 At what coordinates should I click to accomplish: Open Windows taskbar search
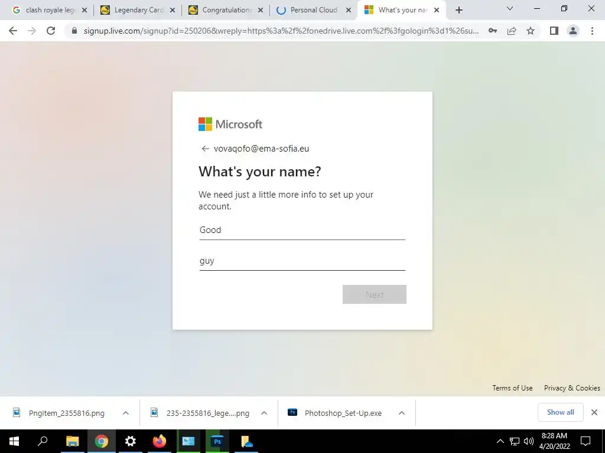(43, 441)
